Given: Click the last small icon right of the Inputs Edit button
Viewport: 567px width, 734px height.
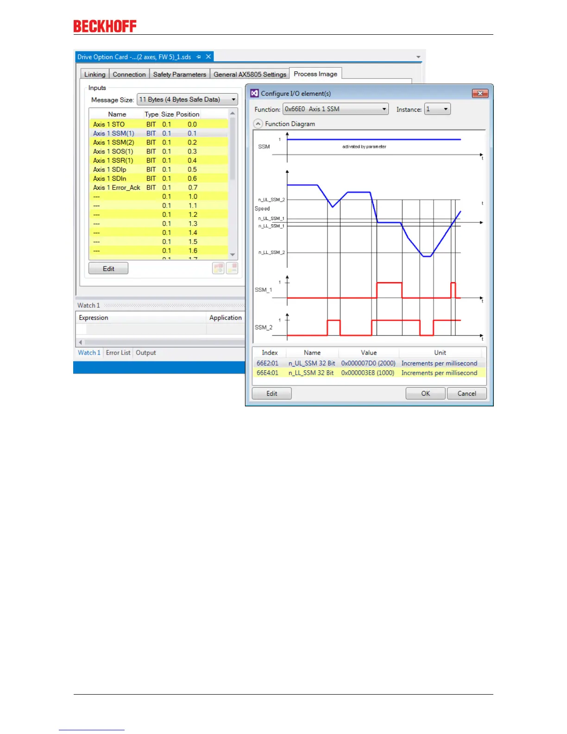Looking at the screenshot, I should click(232, 268).
